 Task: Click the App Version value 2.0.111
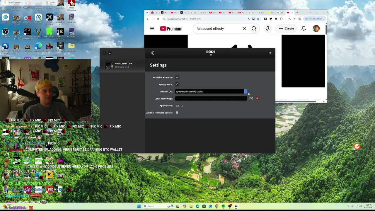179,105
